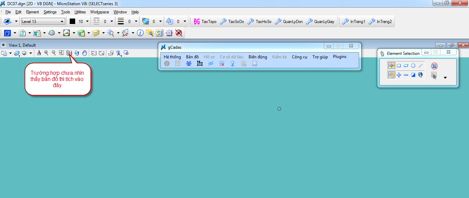Viewport: 469px width, 198px height.
Task: Expand the Element Selection extended settings arrow
Action: click(445, 78)
